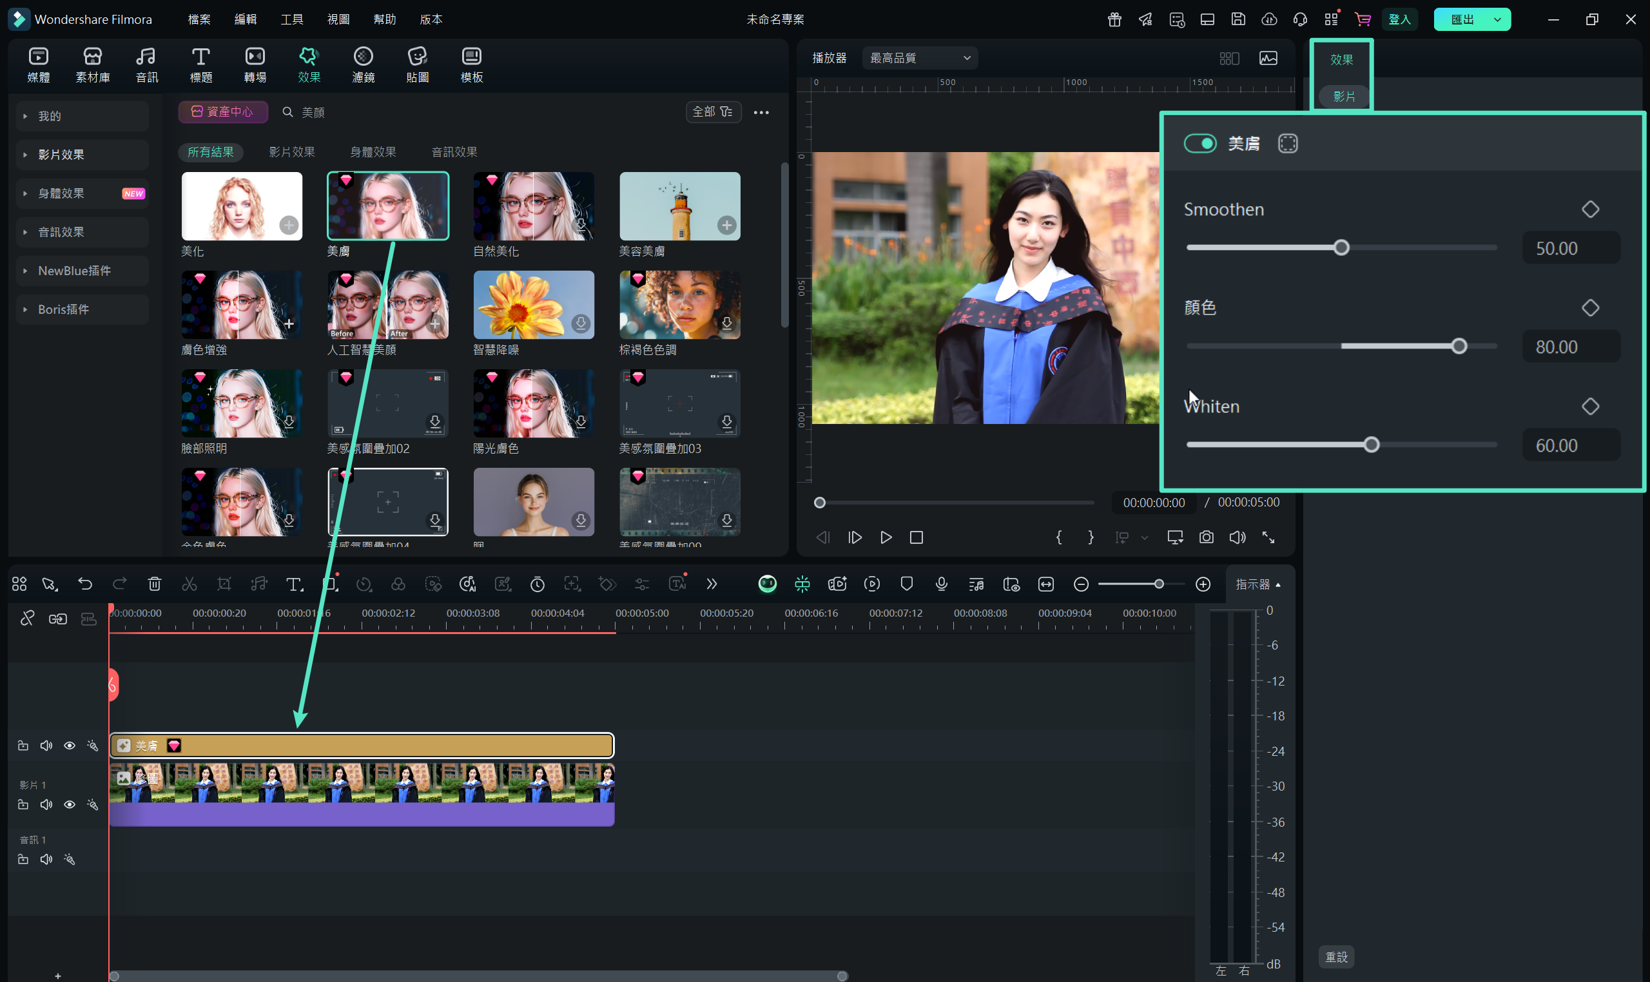Expand the NewBlue插件 category
Viewport: 1650px width, 982px height.
(x=82, y=271)
